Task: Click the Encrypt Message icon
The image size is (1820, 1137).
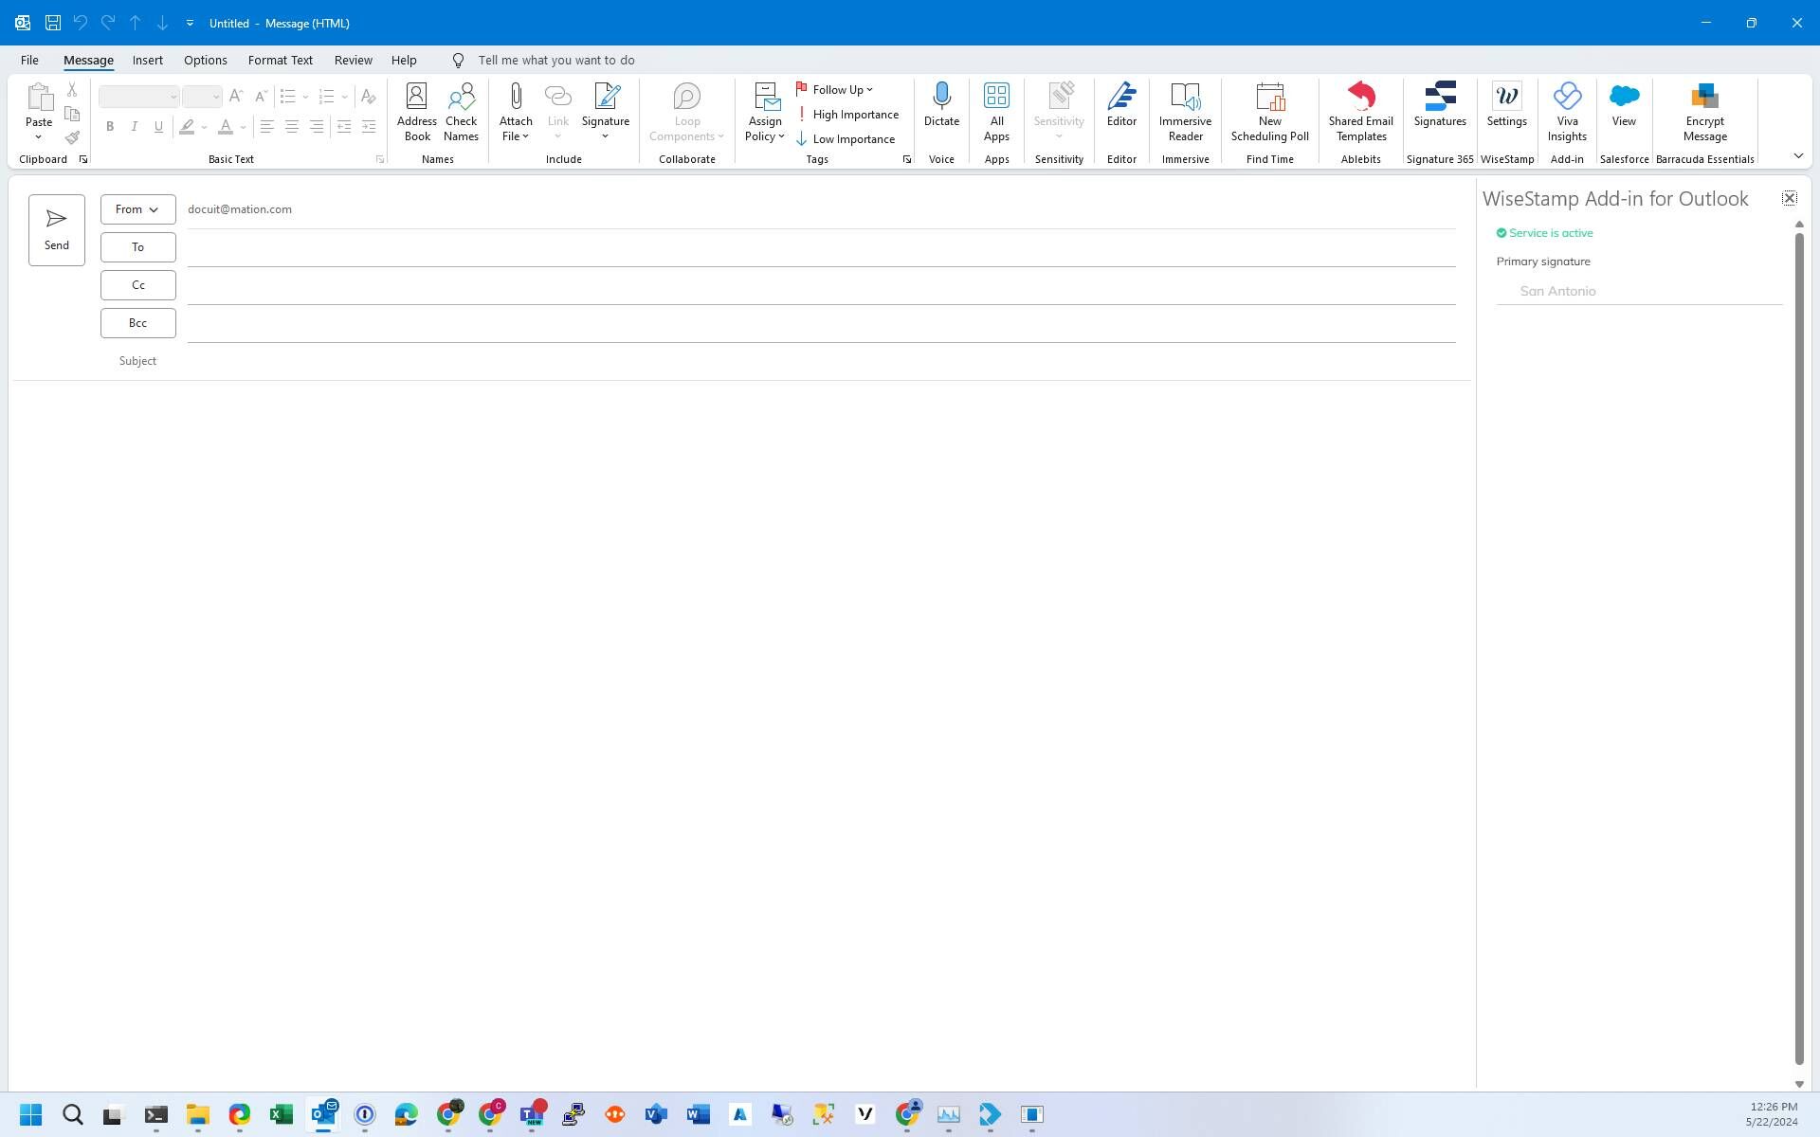Action: [x=1704, y=112]
